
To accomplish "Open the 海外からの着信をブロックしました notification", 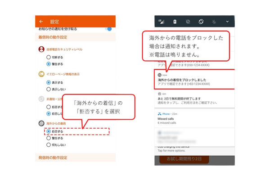I will click(194, 80).
